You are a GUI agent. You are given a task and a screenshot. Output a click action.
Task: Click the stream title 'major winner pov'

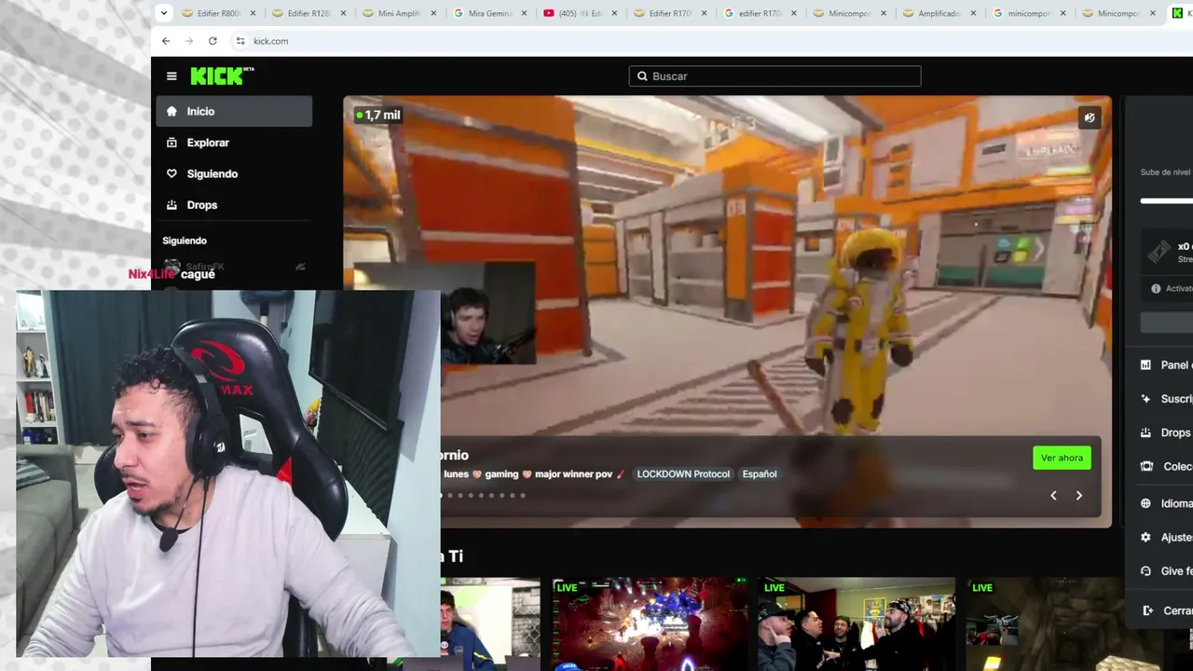click(573, 474)
